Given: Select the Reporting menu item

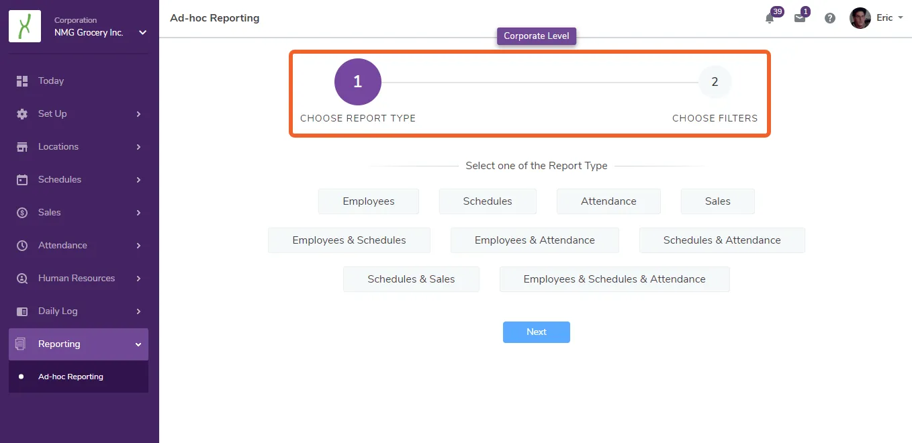Looking at the screenshot, I should 79,344.
